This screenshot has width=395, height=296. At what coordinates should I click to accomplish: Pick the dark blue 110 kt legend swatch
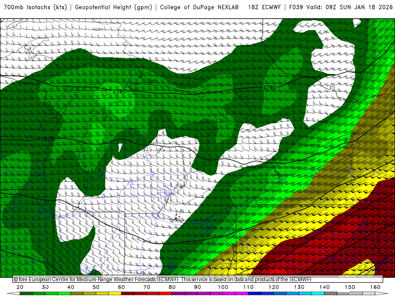255,293
